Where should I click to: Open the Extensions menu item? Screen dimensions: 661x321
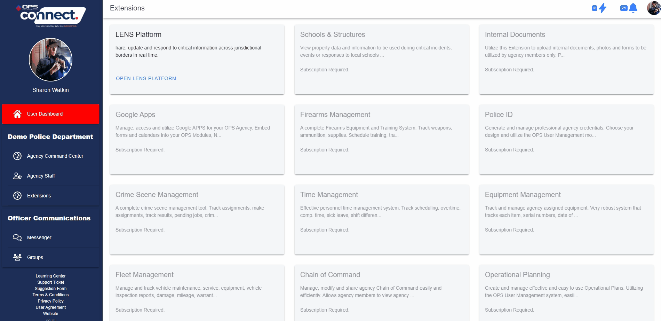coord(39,196)
